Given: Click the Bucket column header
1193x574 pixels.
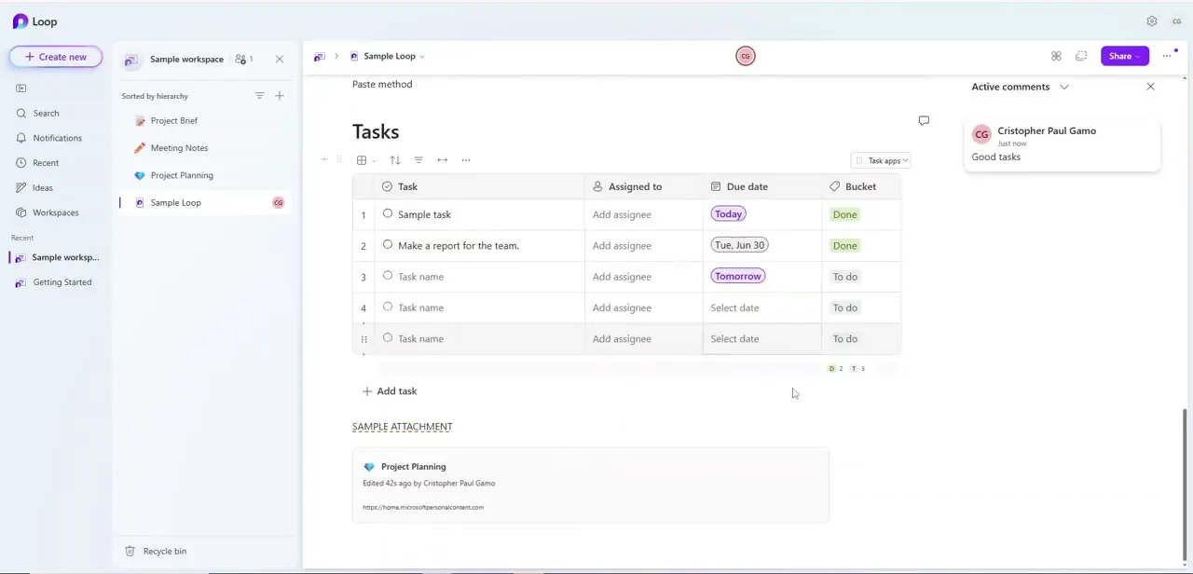Looking at the screenshot, I should click(861, 187).
